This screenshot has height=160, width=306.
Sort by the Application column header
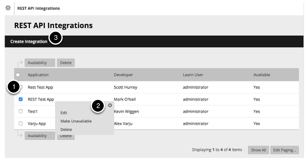38,75
